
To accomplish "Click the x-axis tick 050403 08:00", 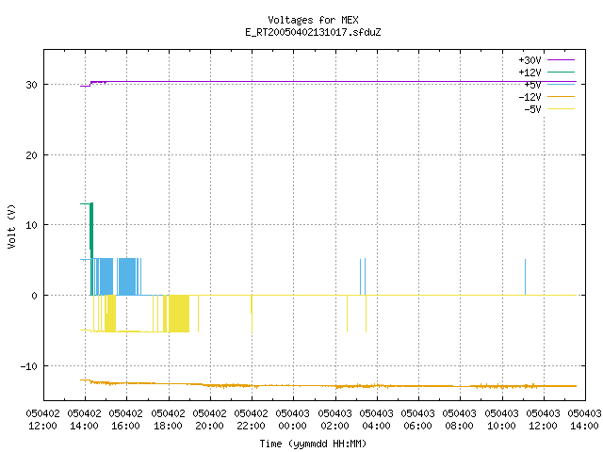I will click(x=460, y=420).
